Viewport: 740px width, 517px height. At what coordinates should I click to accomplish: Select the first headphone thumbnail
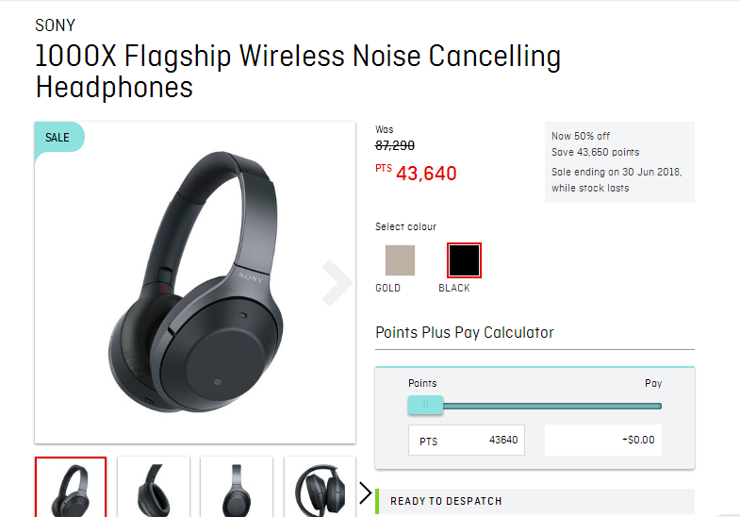pos(71,487)
